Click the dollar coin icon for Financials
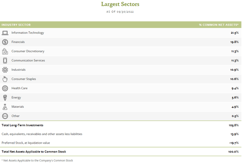 pyautogui.click(x=5, y=42)
